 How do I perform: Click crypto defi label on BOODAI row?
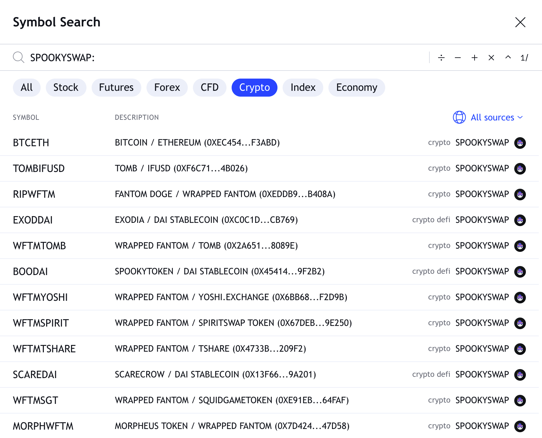431,271
